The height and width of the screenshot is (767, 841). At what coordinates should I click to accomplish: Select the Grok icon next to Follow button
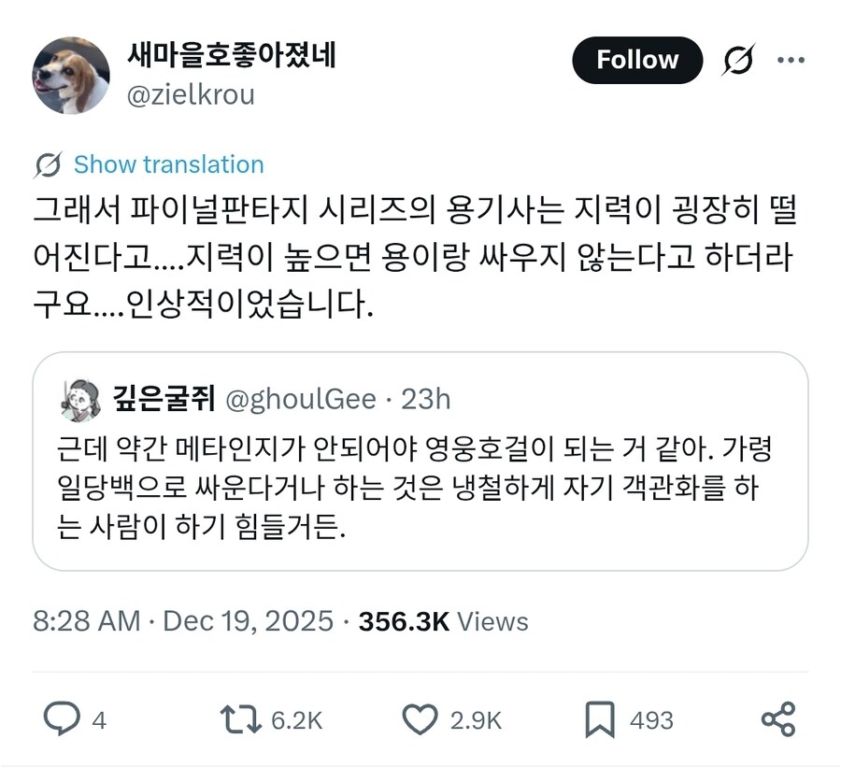click(738, 59)
